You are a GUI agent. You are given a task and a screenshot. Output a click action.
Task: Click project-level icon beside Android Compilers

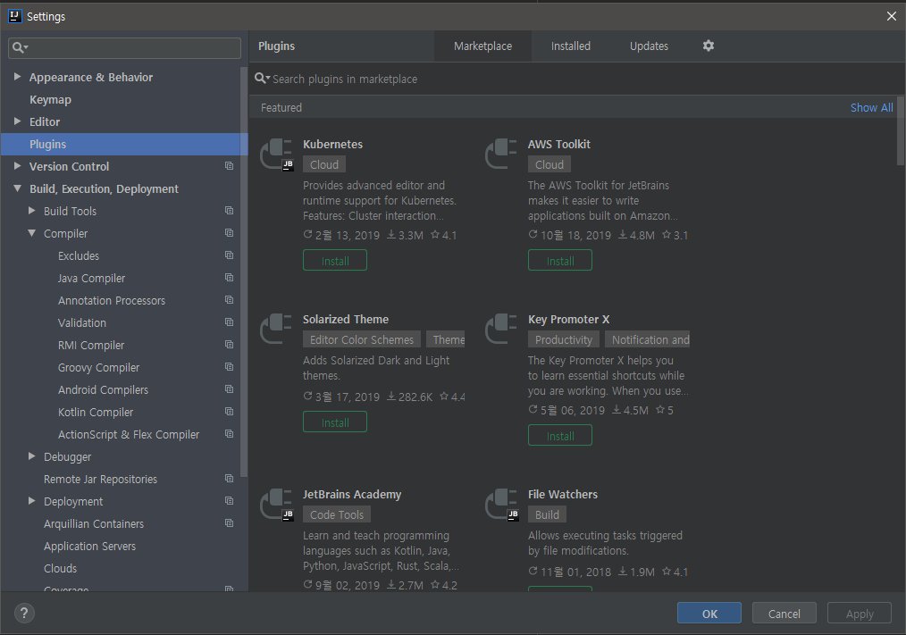click(x=229, y=389)
